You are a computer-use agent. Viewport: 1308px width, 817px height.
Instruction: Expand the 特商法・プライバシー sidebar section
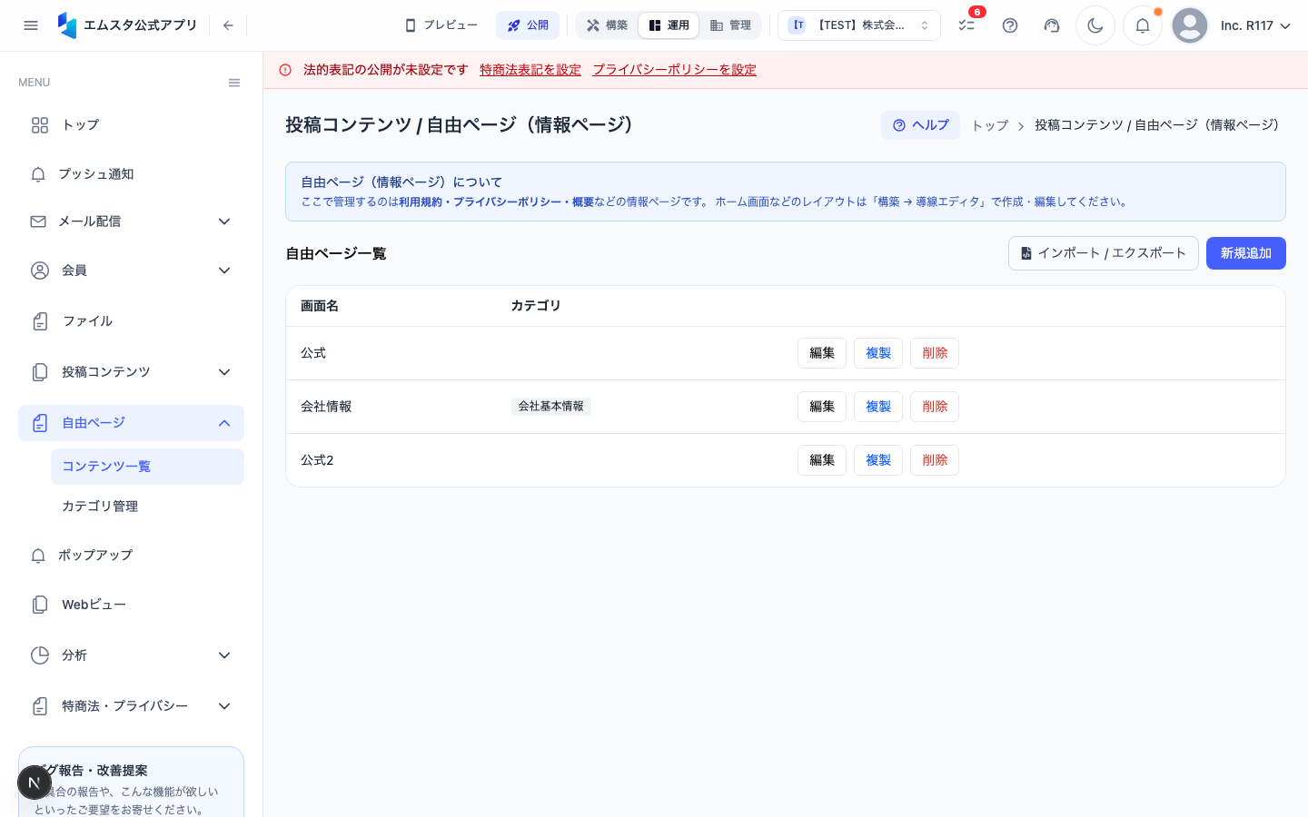click(x=131, y=706)
